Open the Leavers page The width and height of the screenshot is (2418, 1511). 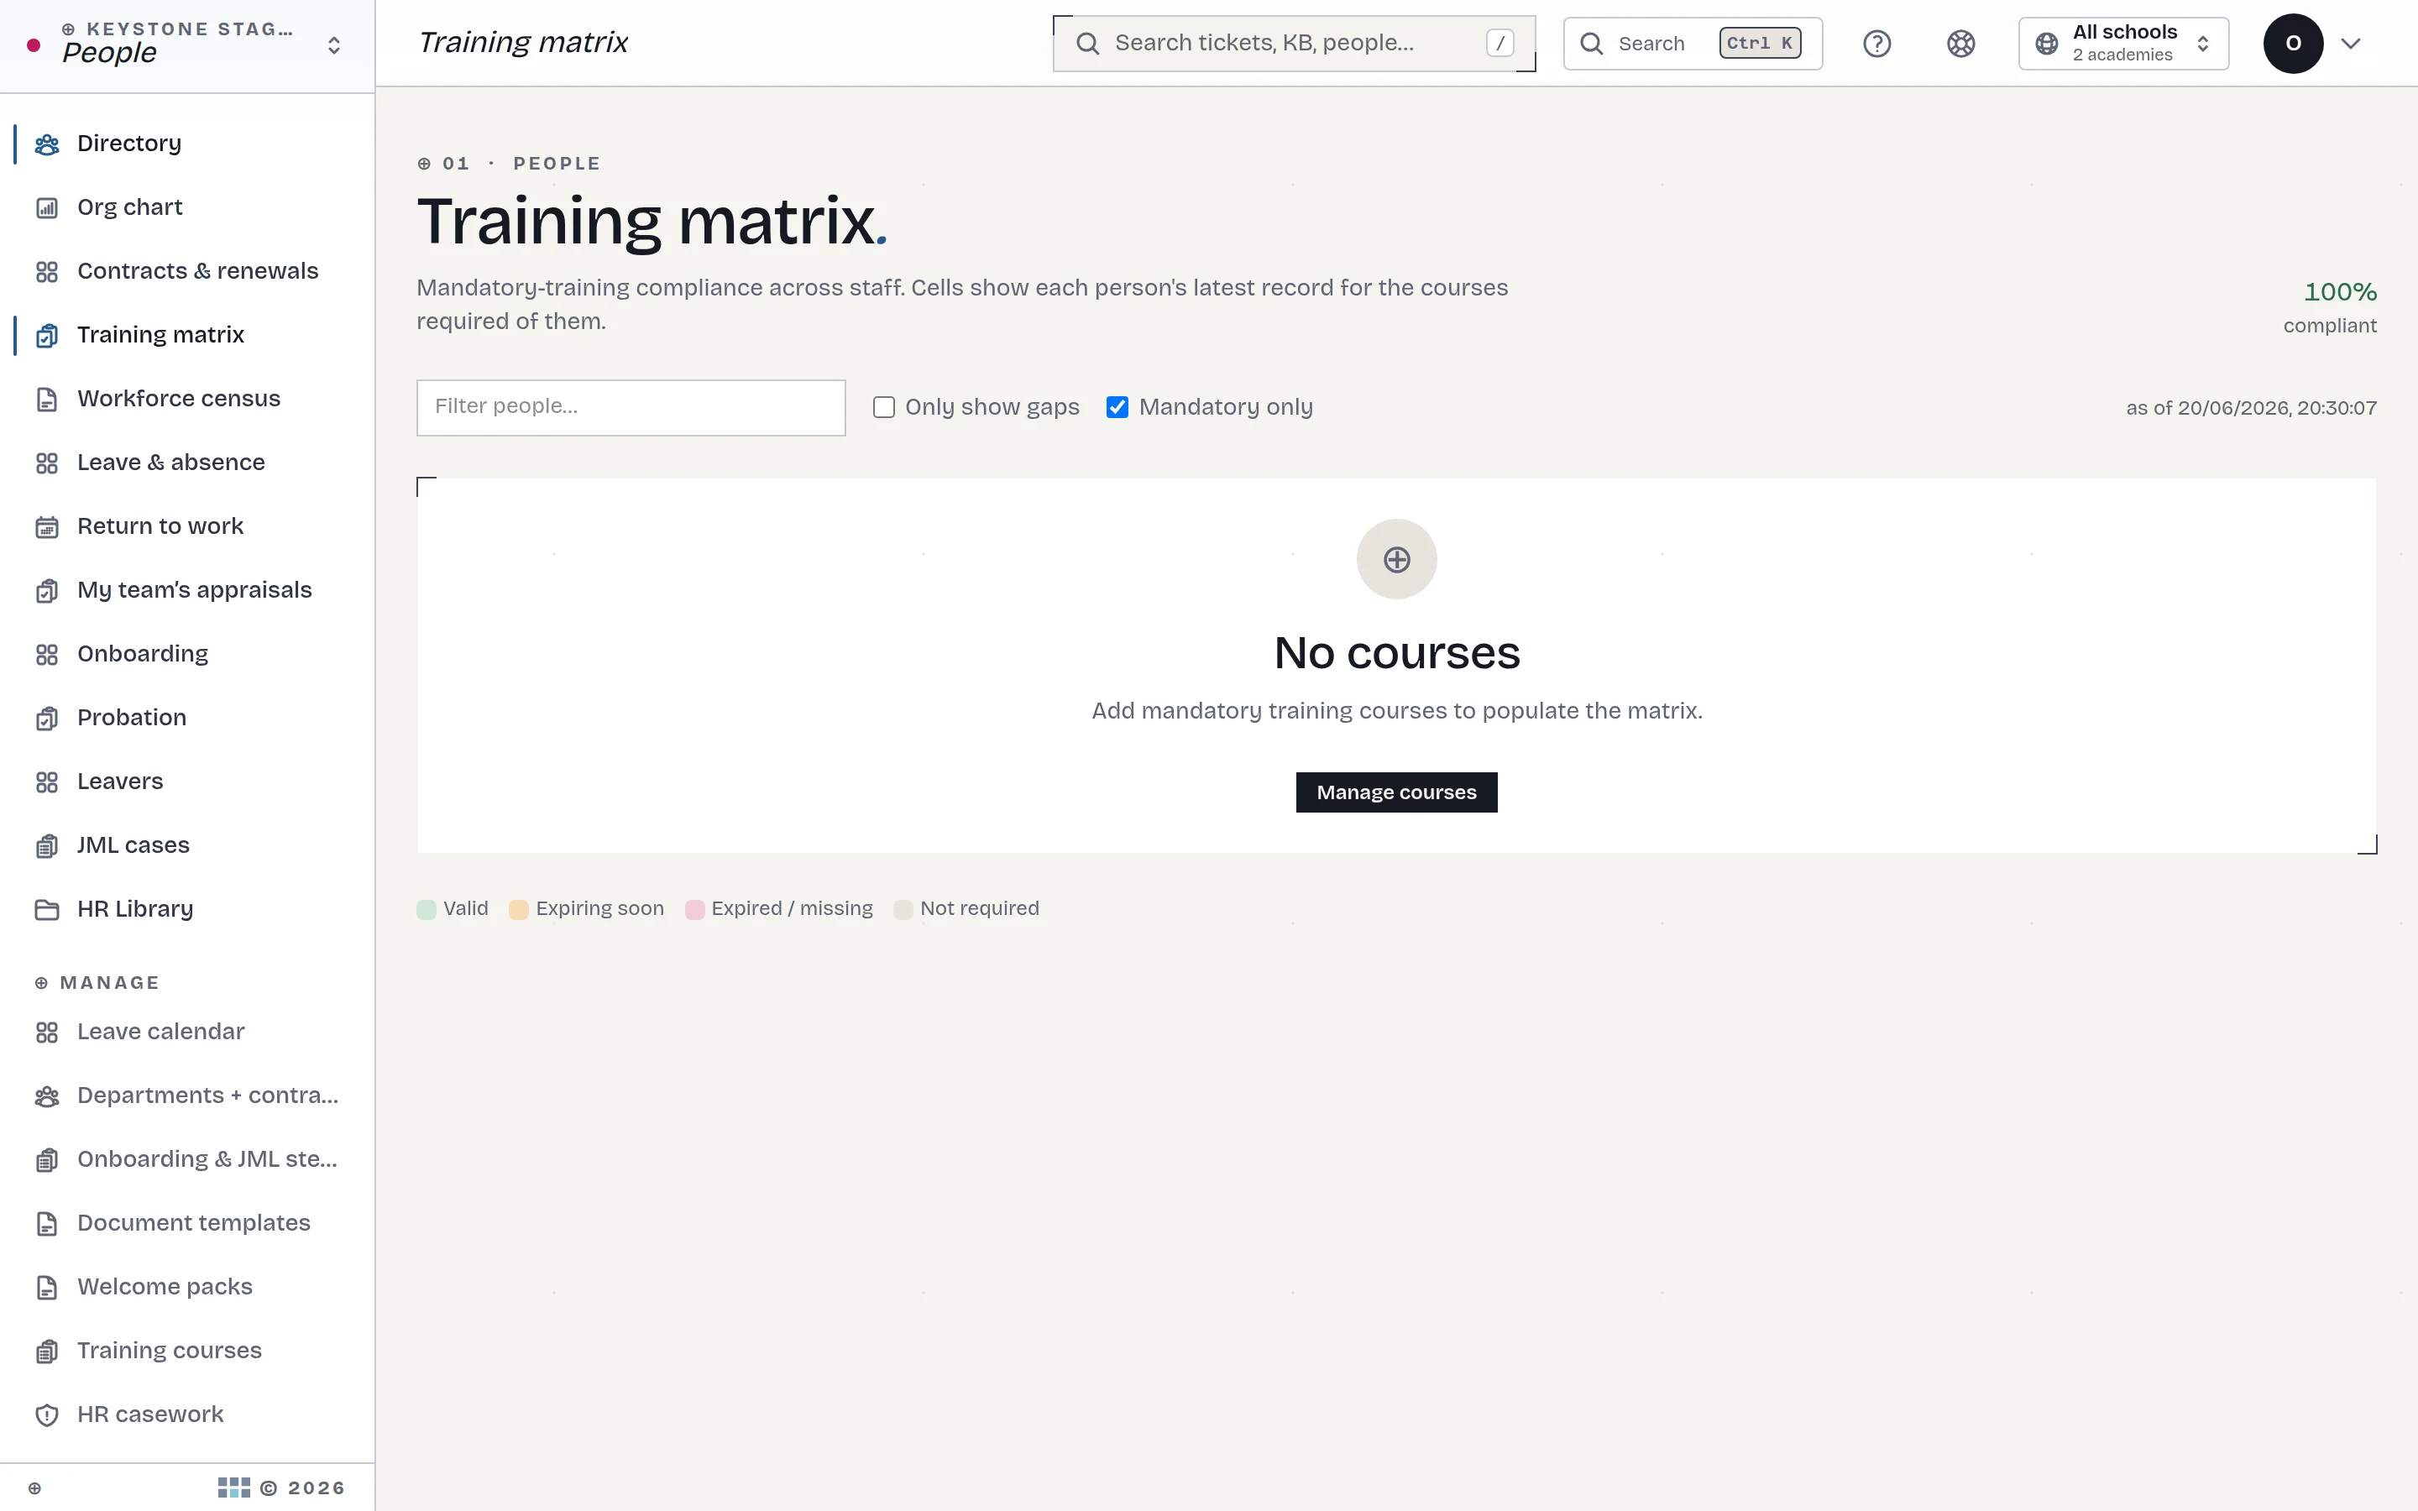tap(120, 782)
